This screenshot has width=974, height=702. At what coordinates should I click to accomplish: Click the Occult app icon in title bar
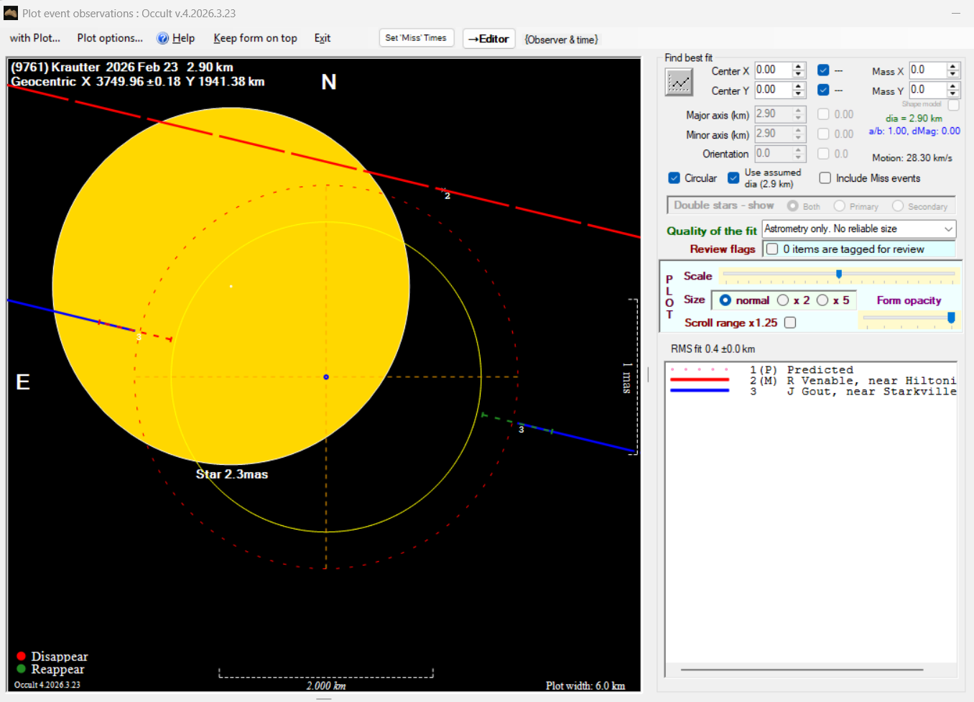[11, 13]
